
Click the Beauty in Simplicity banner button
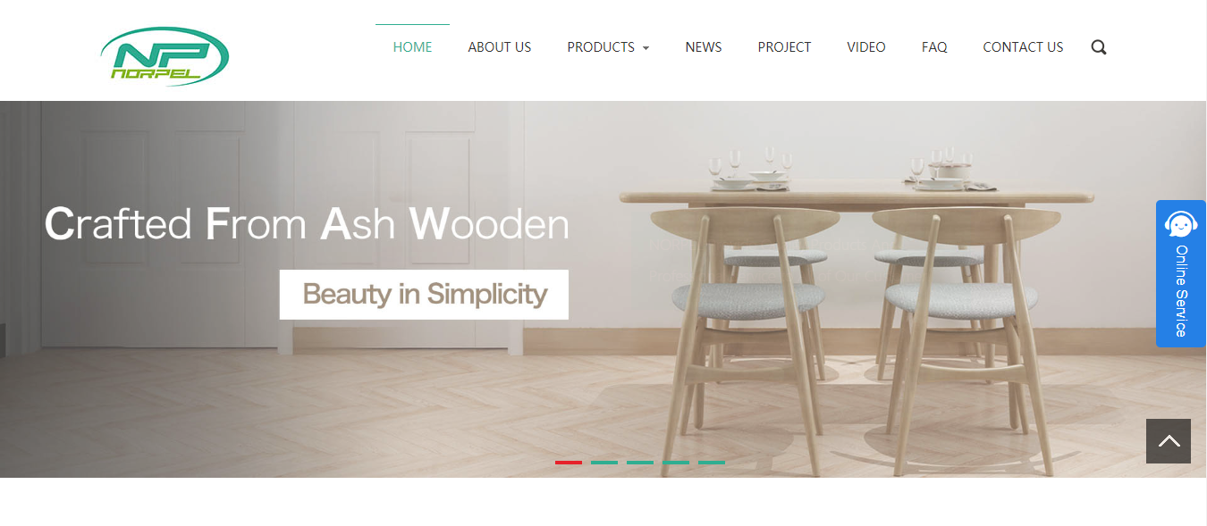424,294
